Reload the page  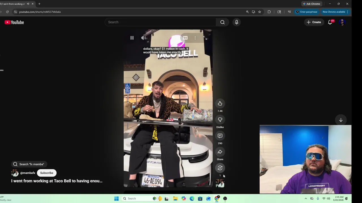pyautogui.click(x=7, y=12)
